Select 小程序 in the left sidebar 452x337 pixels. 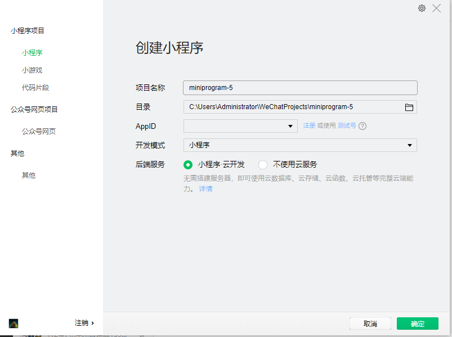pos(32,53)
